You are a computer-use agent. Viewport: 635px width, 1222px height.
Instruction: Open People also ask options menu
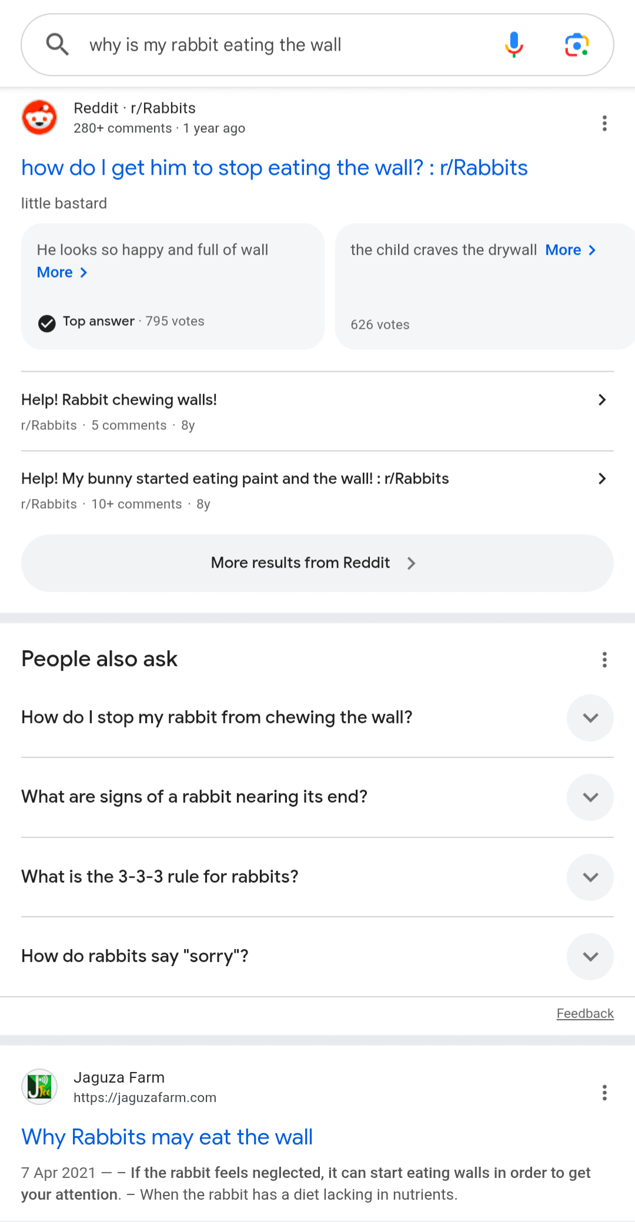click(604, 660)
